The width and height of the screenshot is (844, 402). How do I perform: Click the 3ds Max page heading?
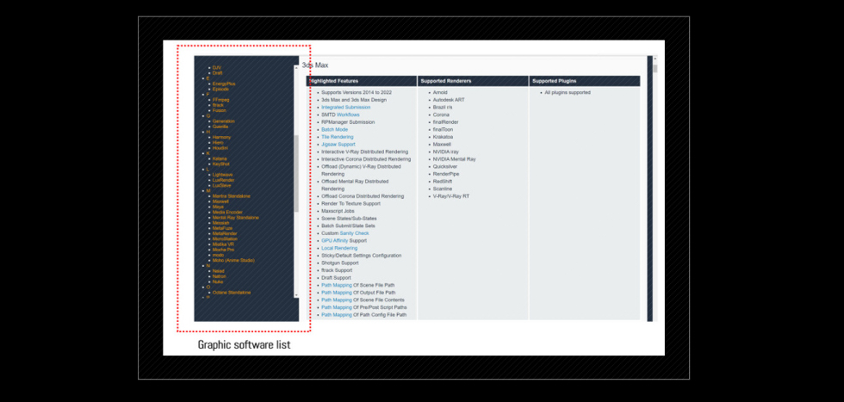(x=315, y=65)
